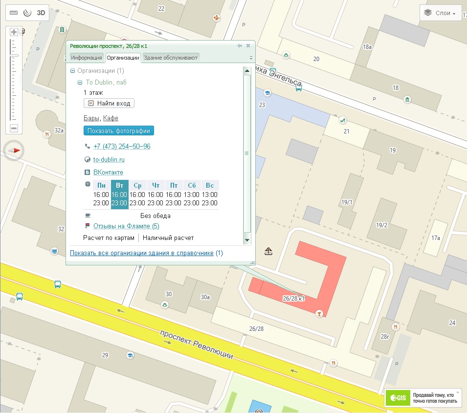Zoom out with the minus button

(14, 129)
